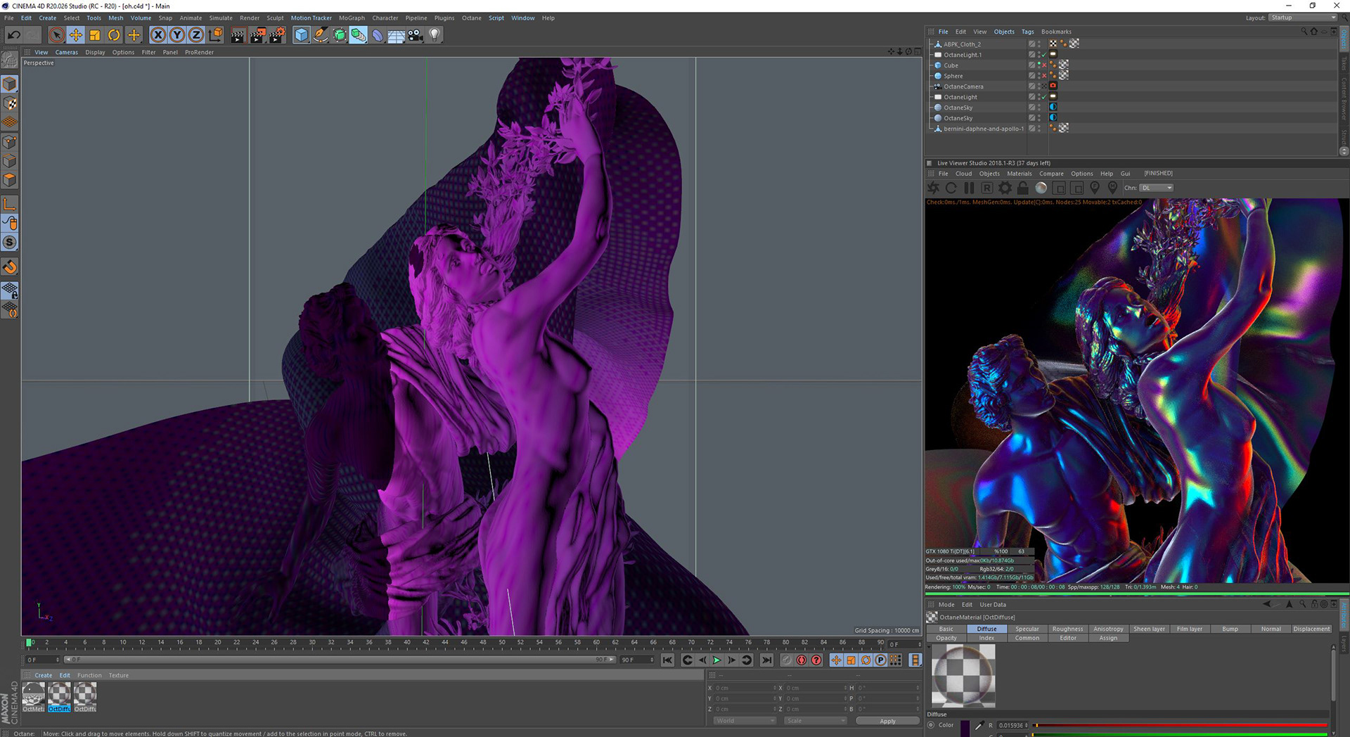Go to end of animation
The height and width of the screenshot is (737, 1350).
(766, 660)
